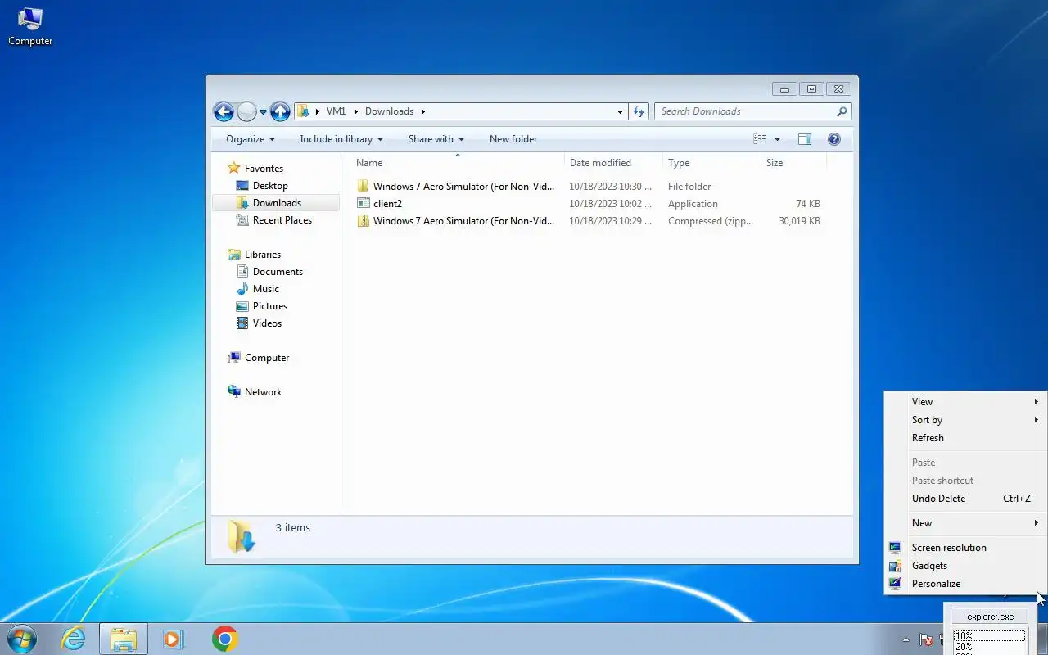Viewport: 1048px width, 655px height.
Task: Choose Gadgets from context menu
Action: click(967, 566)
